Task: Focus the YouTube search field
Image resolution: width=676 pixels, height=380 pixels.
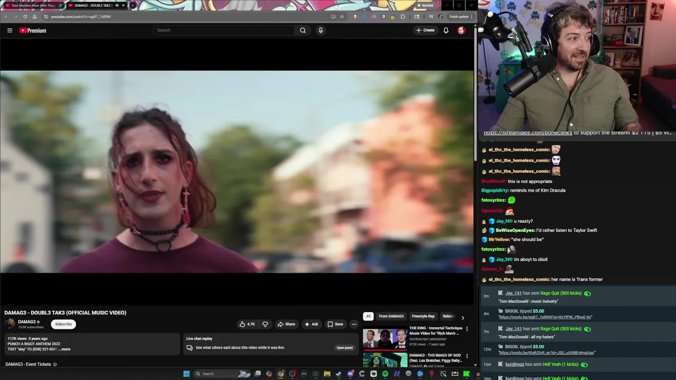Action: click(x=224, y=30)
